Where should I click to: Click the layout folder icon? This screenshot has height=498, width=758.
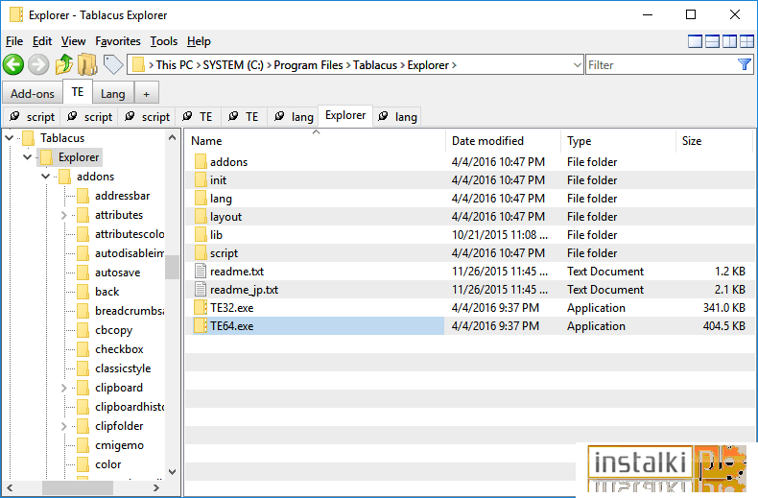pyautogui.click(x=201, y=216)
